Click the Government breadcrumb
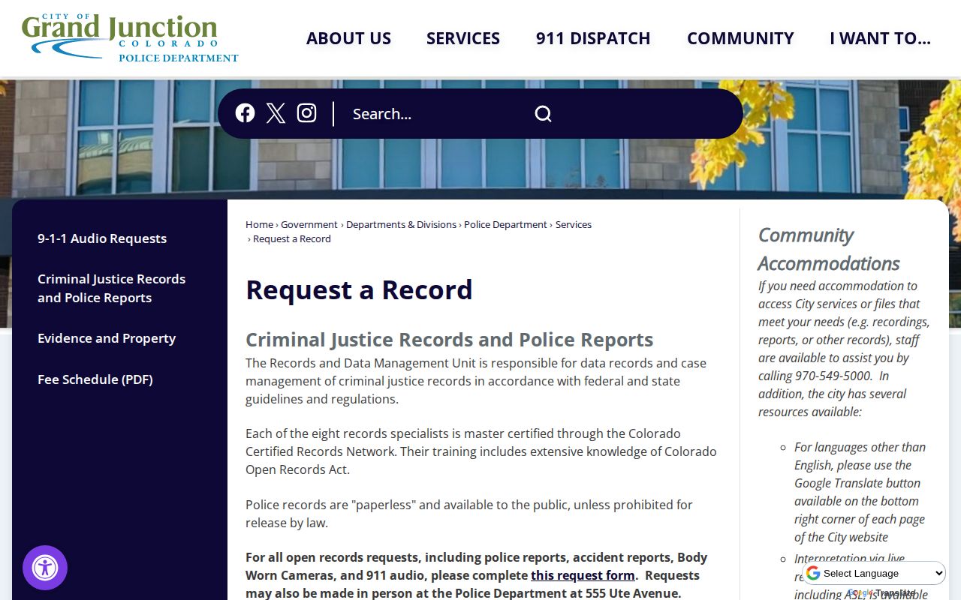Viewport: 961px width, 600px height. (309, 224)
